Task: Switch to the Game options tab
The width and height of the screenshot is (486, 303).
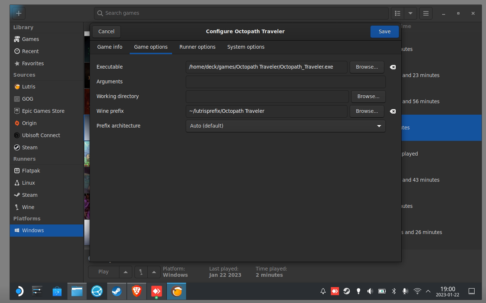Action: 151,47
